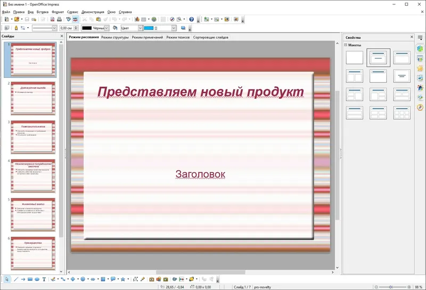Choose the blank slide layout thumbnail
Image resolution: width=426 pixels, height=290 pixels.
(355, 58)
